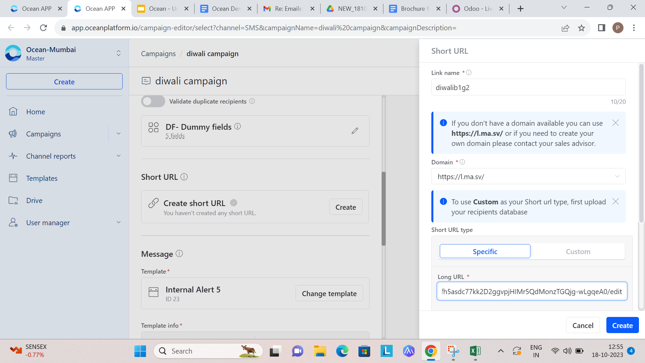The width and height of the screenshot is (645, 363).
Task: Click the sidebar Create button
Action: [64, 82]
